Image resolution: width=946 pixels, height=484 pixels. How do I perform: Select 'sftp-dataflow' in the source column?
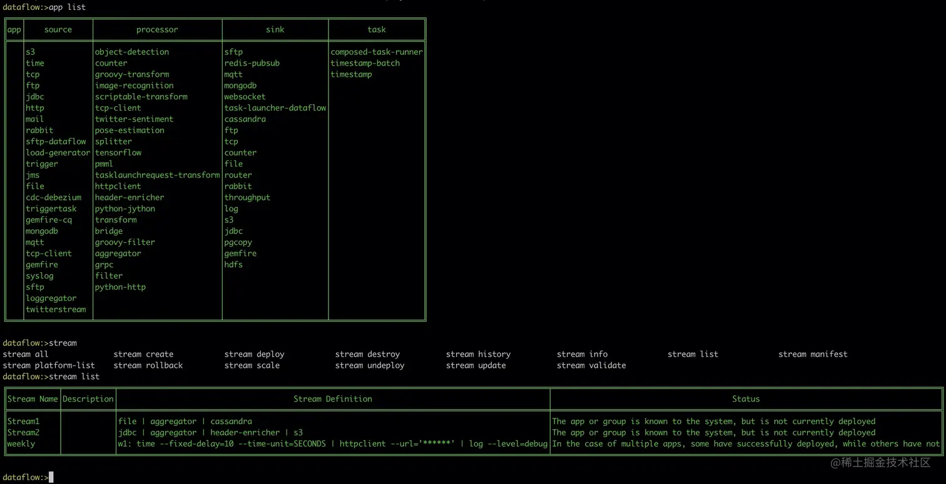click(56, 142)
